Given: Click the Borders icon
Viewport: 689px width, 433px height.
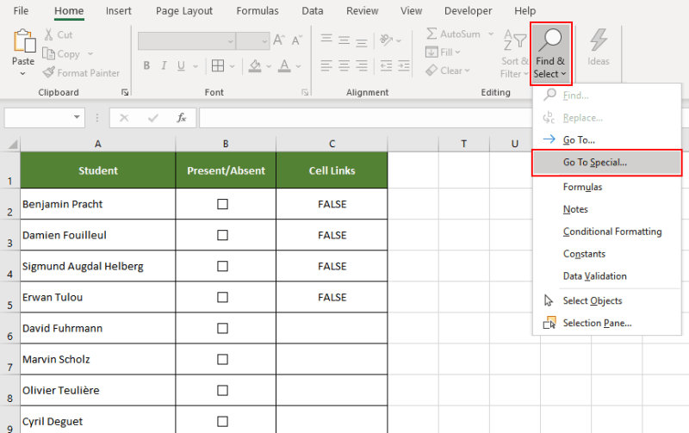Looking at the screenshot, I should click(218, 66).
